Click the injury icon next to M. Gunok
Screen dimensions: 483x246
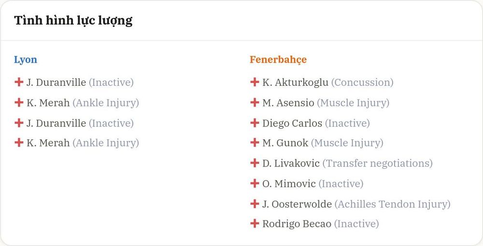point(255,142)
